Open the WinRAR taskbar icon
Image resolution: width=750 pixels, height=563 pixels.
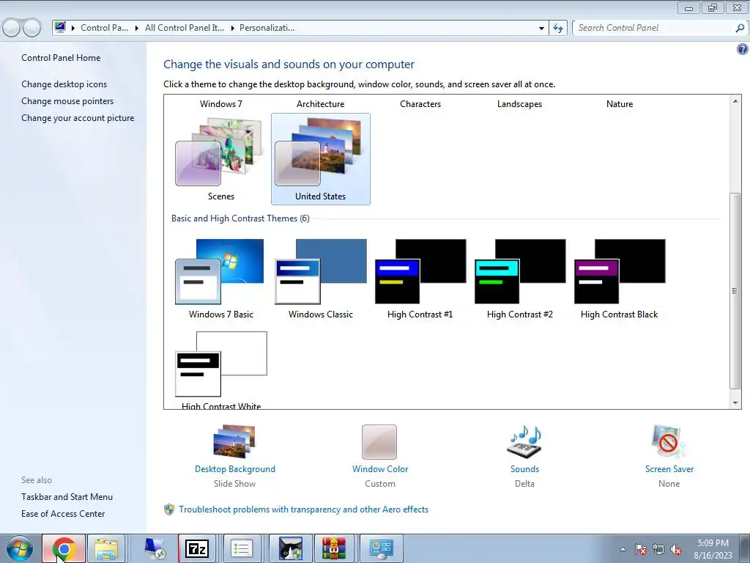click(333, 548)
